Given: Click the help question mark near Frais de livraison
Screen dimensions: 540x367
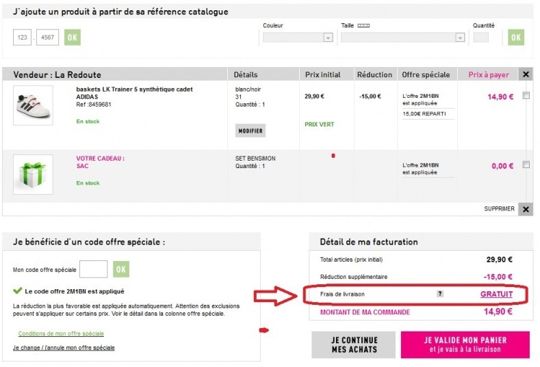Looking at the screenshot, I should [440, 294].
